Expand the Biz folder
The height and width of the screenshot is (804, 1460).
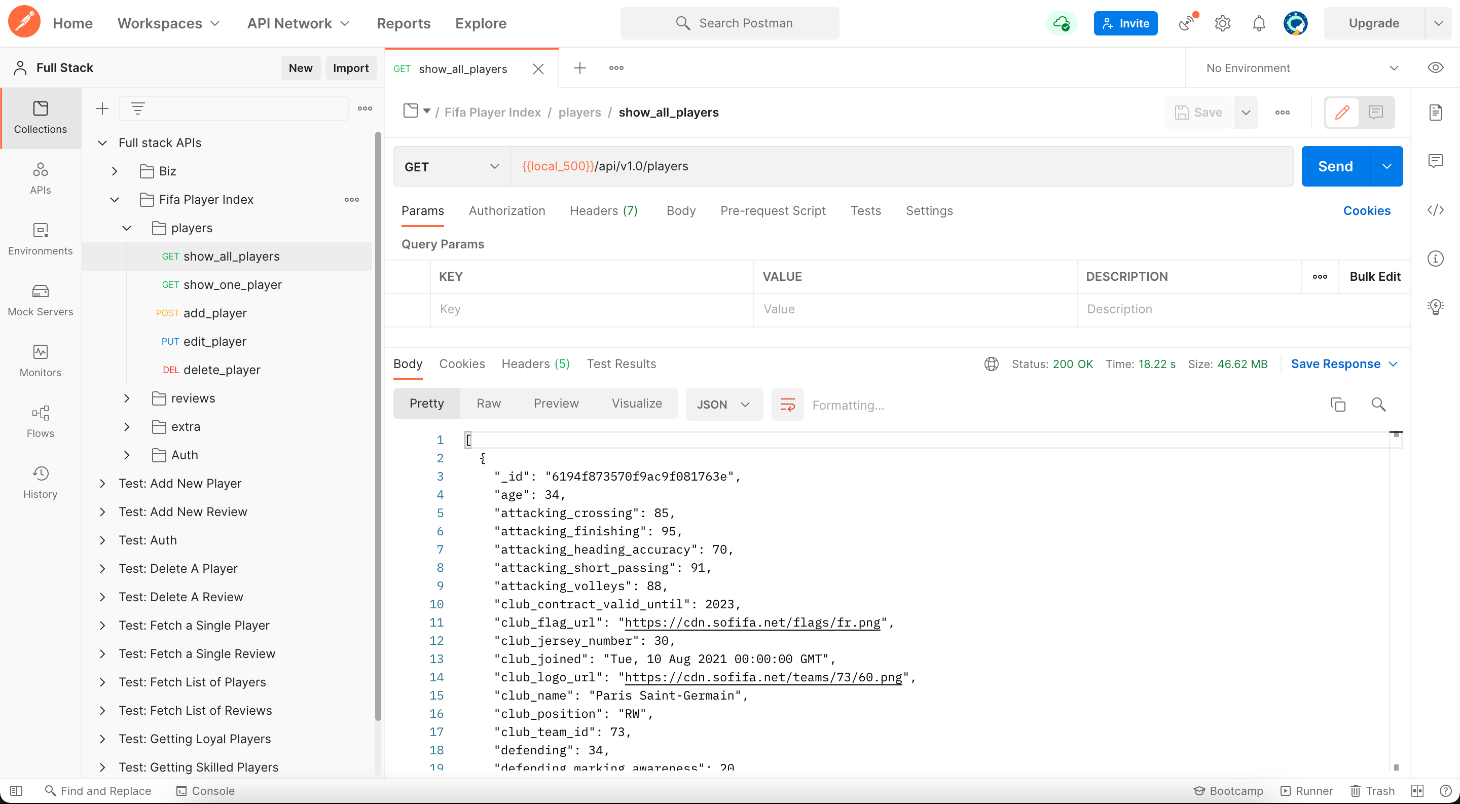[115, 171]
